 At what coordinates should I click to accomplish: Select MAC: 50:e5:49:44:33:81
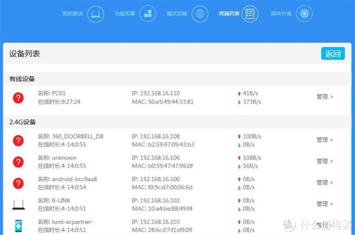(163, 102)
